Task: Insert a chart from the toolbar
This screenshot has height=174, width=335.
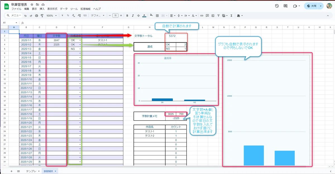Action: 213,16
